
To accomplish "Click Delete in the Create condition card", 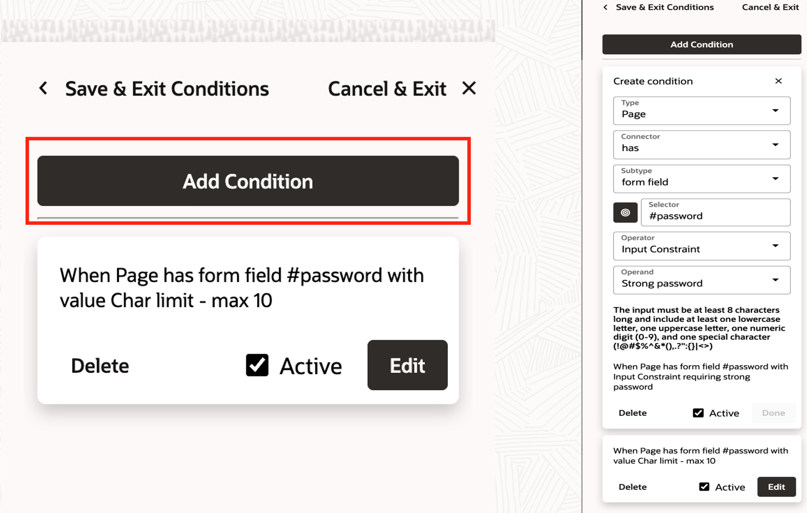I will (x=632, y=413).
